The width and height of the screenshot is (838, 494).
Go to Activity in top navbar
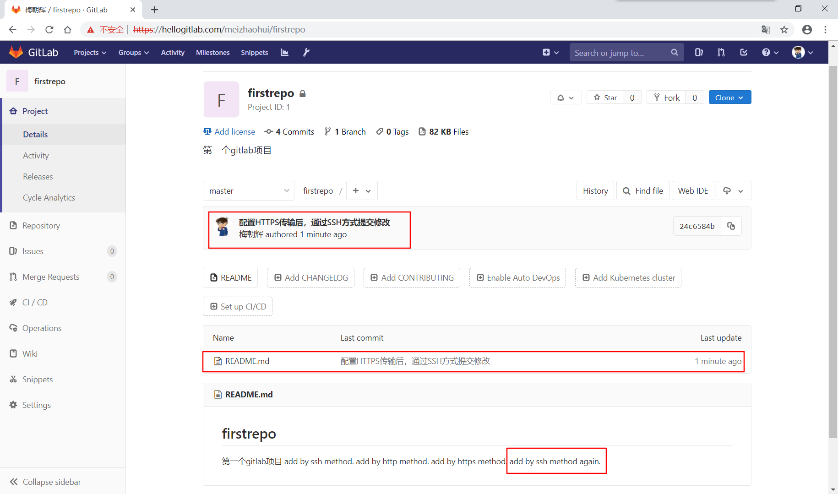pos(173,52)
